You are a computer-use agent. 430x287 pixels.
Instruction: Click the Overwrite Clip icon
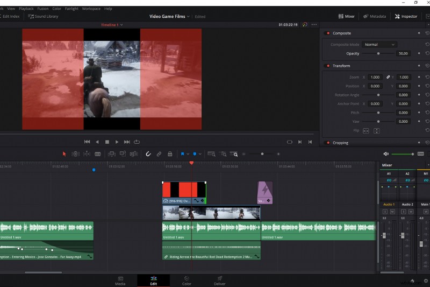(123, 154)
